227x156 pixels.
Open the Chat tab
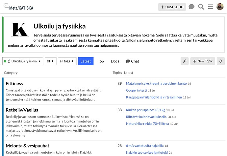coord(133,61)
